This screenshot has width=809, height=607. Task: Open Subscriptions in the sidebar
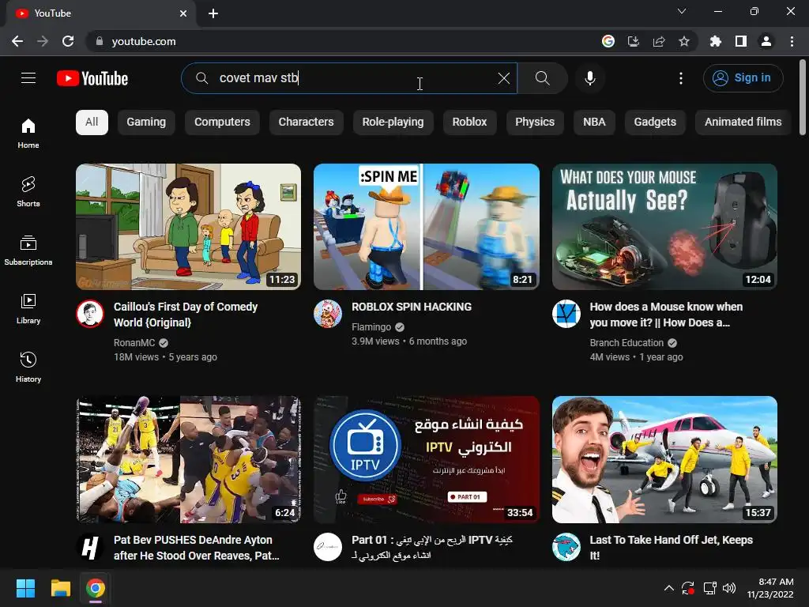coord(28,251)
